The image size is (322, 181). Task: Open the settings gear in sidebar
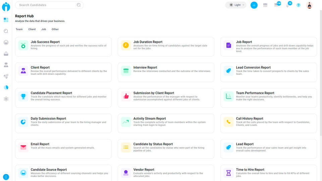click(x=6, y=99)
